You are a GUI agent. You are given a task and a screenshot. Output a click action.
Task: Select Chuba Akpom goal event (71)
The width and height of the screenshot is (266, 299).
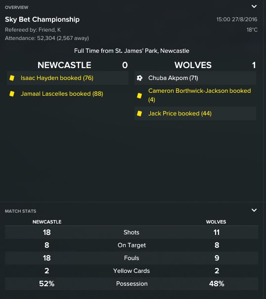[173, 78]
